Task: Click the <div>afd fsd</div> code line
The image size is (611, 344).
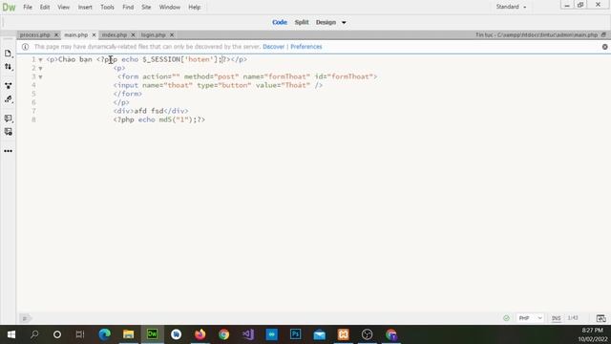Action: point(151,111)
